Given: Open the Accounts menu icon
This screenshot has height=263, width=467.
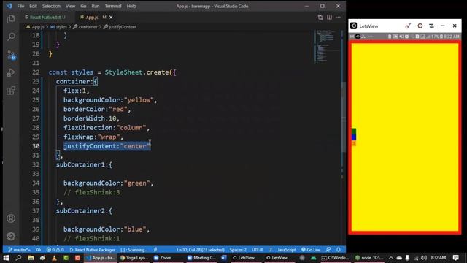Looking at the screenshot, I should 11,218.
